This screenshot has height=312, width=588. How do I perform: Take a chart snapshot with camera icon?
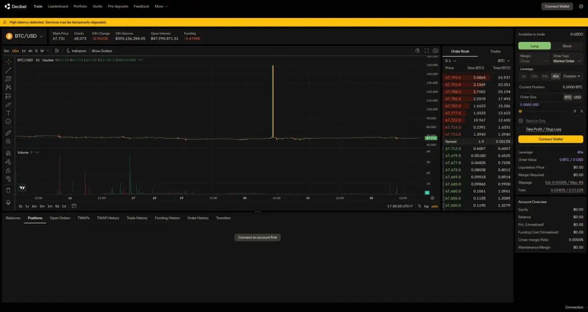(435, 51)
